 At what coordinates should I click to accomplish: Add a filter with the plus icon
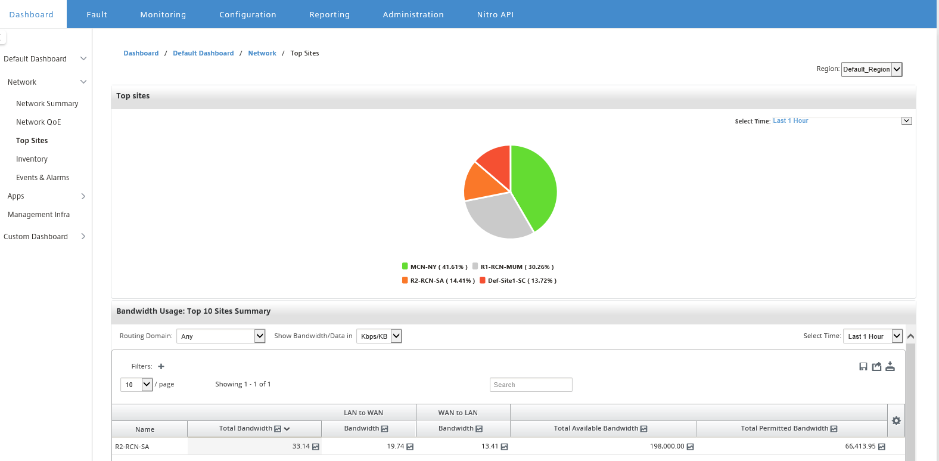(x=161, y=366)
